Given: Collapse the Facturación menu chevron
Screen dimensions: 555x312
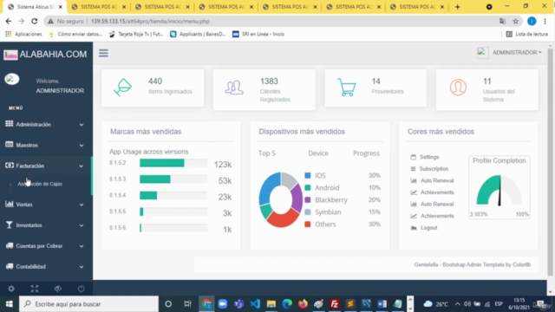Looking at the screenshot, I should coord(82,166).
